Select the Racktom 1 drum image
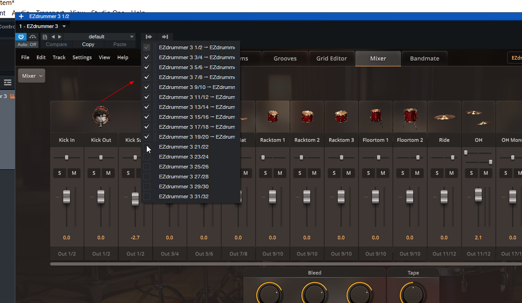 click(x=273, y=117)
